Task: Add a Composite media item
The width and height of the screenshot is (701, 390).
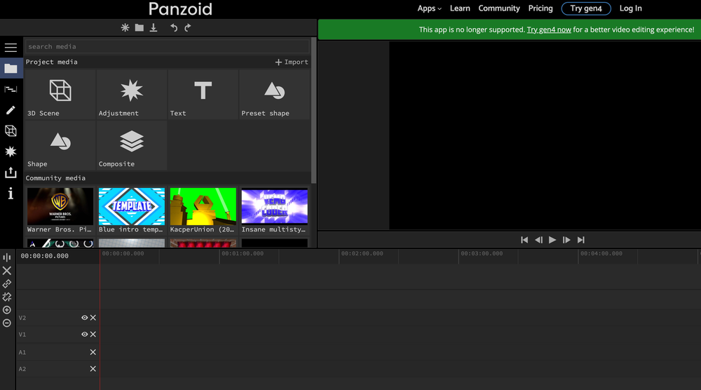Action: click(x=132, y=145)
